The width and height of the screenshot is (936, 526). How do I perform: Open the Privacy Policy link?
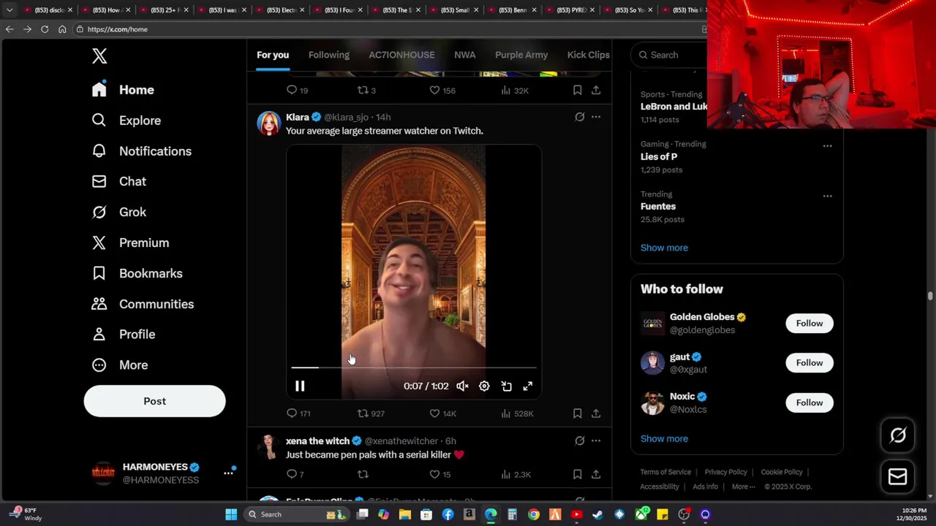click(x=725, y=472)
